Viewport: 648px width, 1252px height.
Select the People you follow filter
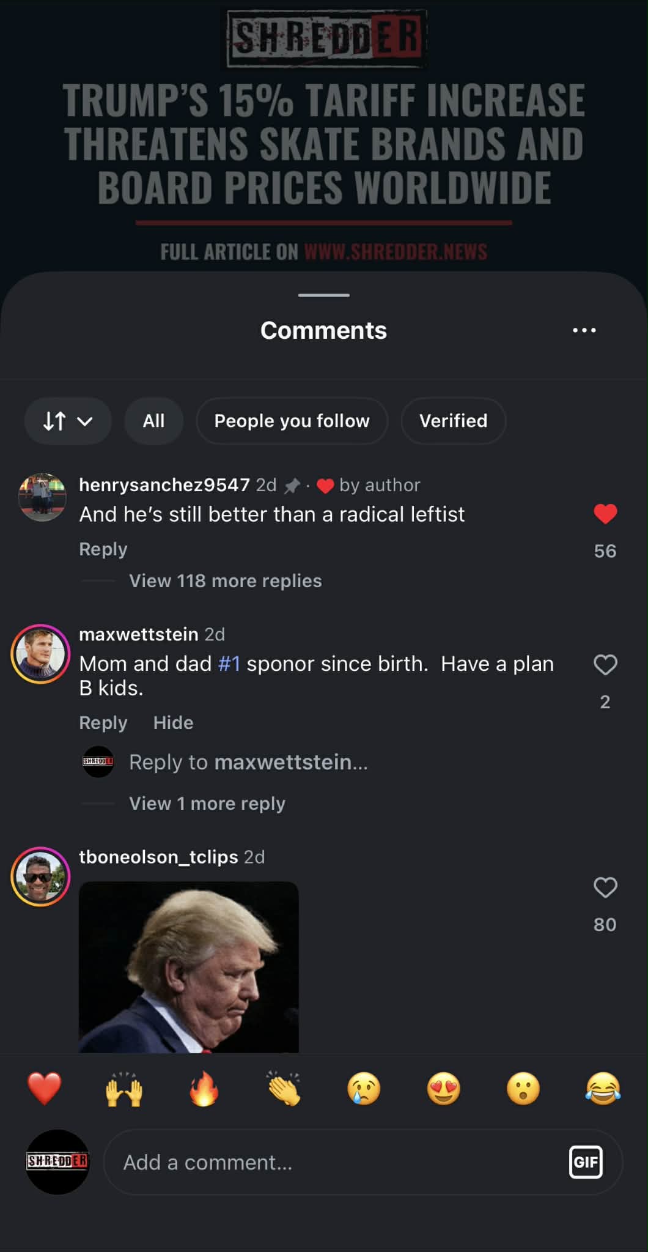292,421
